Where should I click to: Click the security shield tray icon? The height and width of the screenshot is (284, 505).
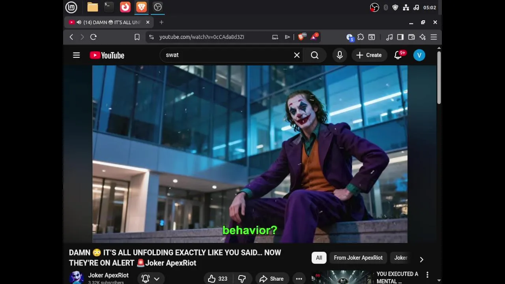click(395, 7)
